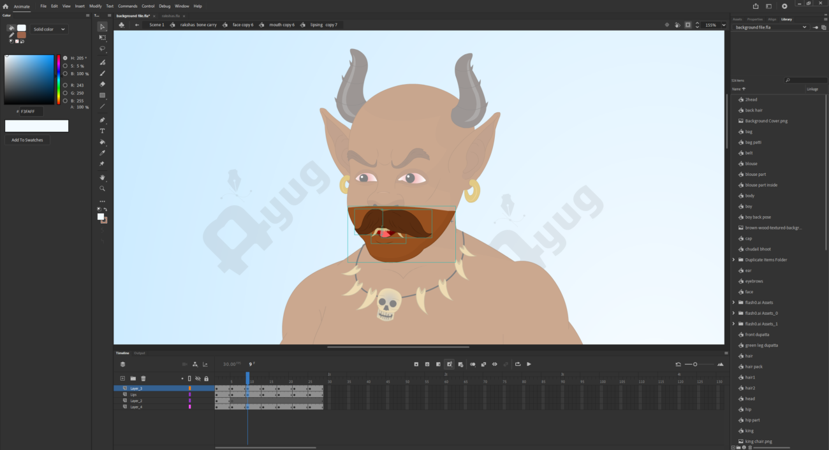Open the Solid color fill type dropdown
The image size is (829, 450).
(x=50, y=29)
